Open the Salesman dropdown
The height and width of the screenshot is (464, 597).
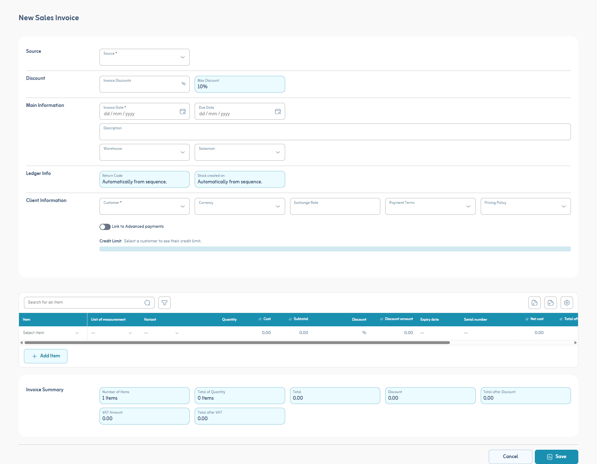(240, 152)
